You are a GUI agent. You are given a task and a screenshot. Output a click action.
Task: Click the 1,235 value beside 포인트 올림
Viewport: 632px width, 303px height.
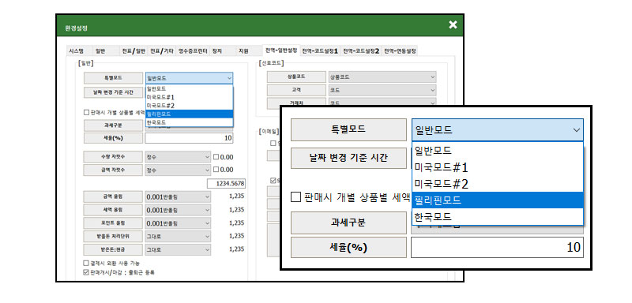pyautogui.click(x=236, y=223)
